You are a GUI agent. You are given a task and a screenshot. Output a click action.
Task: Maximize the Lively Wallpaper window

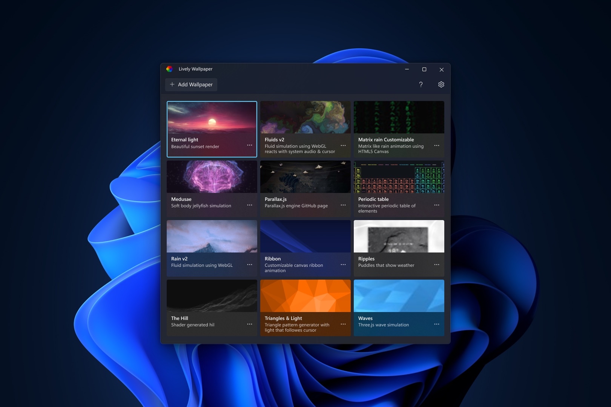424,69
